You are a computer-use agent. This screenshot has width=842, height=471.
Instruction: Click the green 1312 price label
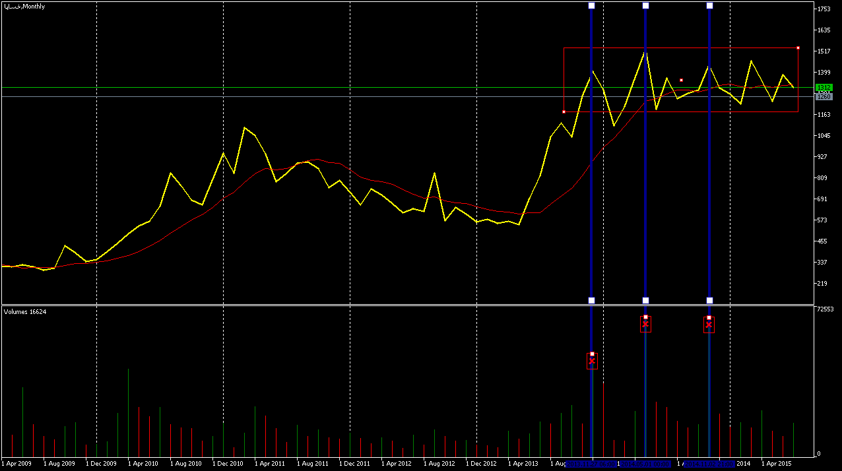tap(824, 88)
